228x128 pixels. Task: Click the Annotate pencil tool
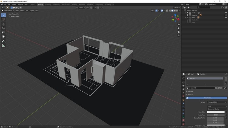(3, 41)
